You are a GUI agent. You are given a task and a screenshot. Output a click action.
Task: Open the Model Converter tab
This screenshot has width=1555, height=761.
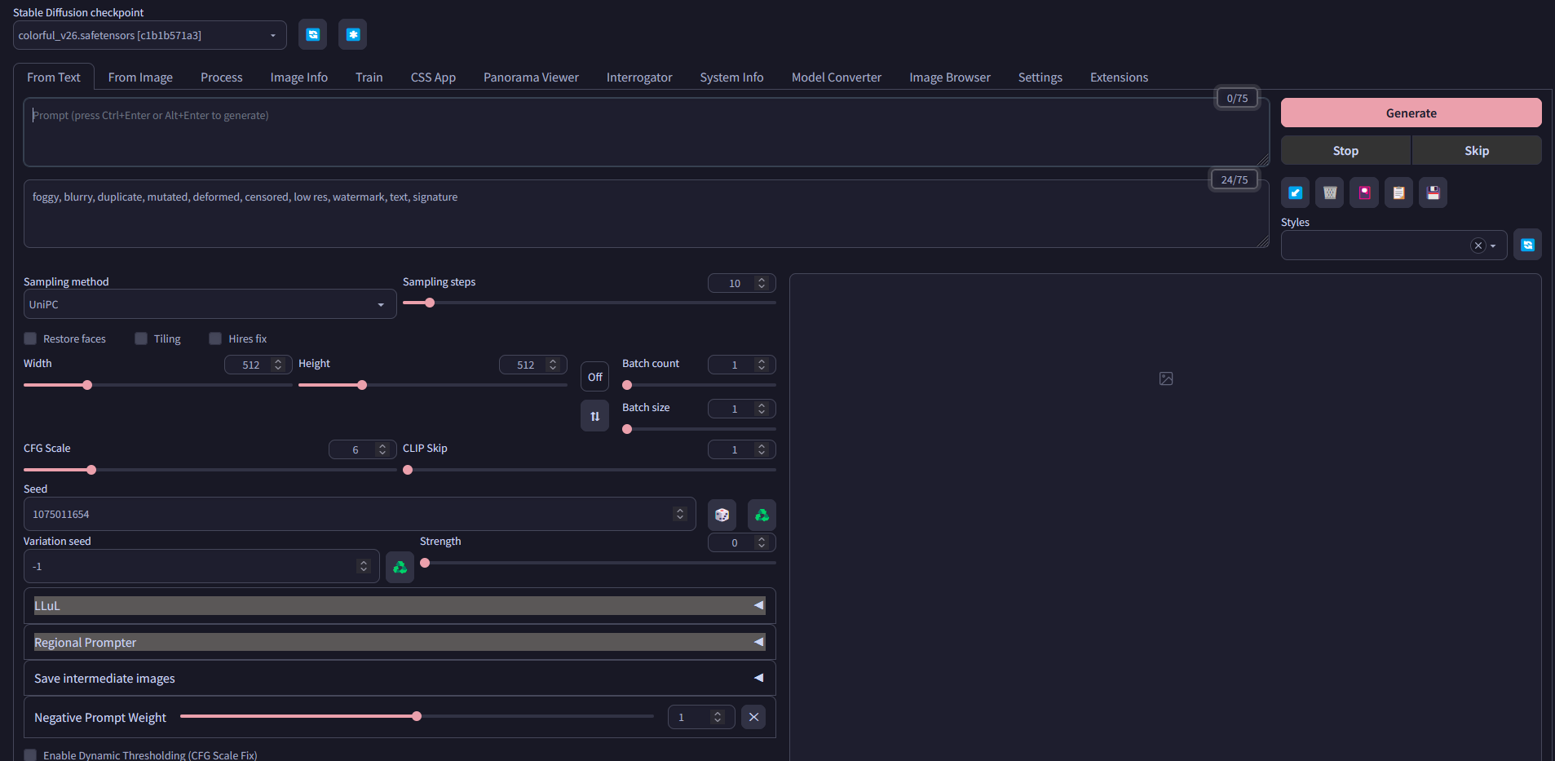click(836, 77)
